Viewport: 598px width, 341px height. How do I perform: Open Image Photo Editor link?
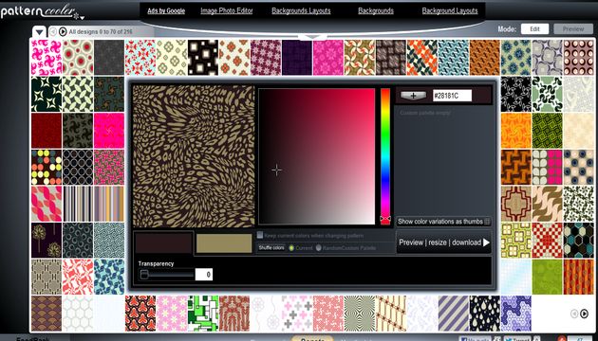pos(227,10)
